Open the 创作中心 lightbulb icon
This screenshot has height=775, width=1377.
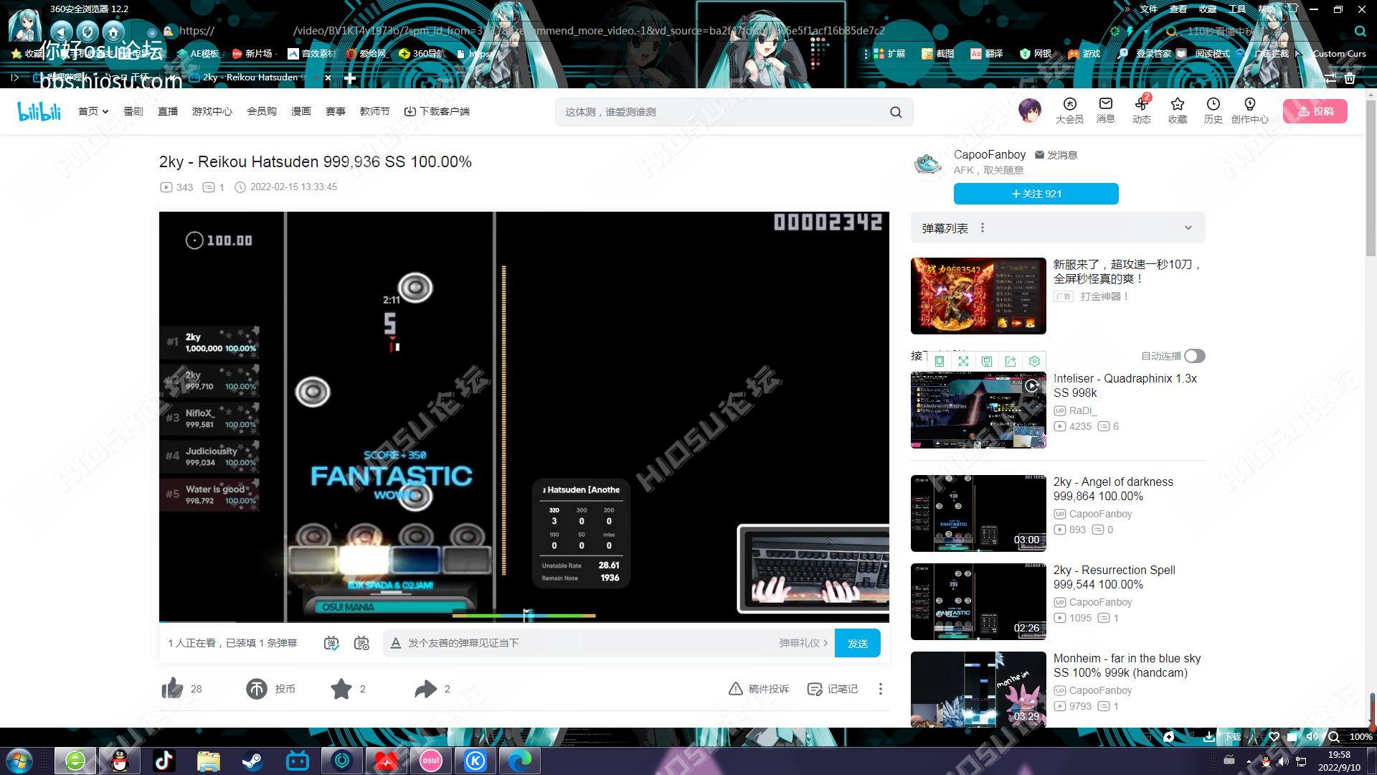[1250, 111]
